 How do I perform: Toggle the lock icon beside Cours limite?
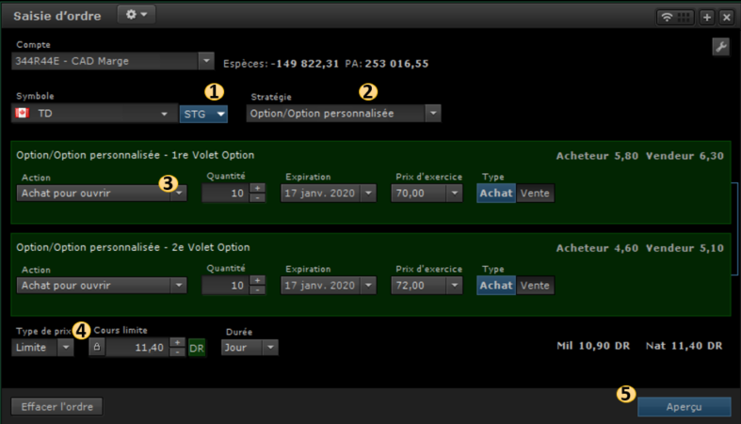click(96, 347)
